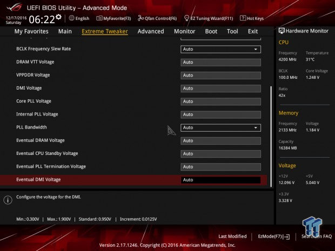335x251 pixels.
Task: Click the settings list vertical scrollbar
Action: (x=271, y=137)
